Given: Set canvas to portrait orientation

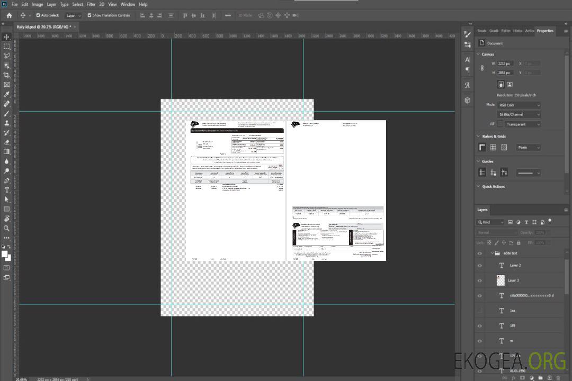Looking at the screenshot, I should pyautogui.click(x=501, y=85).
